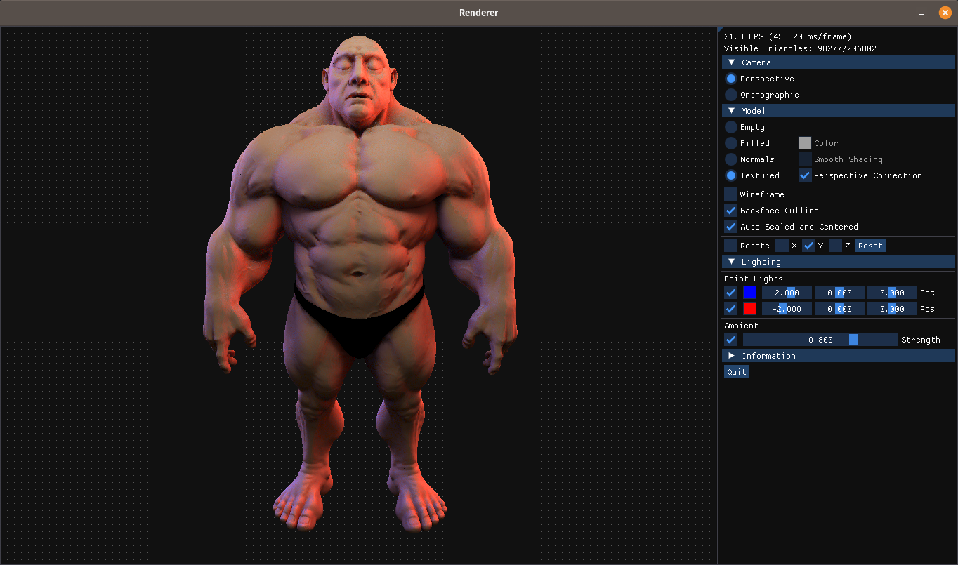Viewport: 958px width, 565px height.
Task: Open the red point light color swatch
Action: tap(749, 309)
